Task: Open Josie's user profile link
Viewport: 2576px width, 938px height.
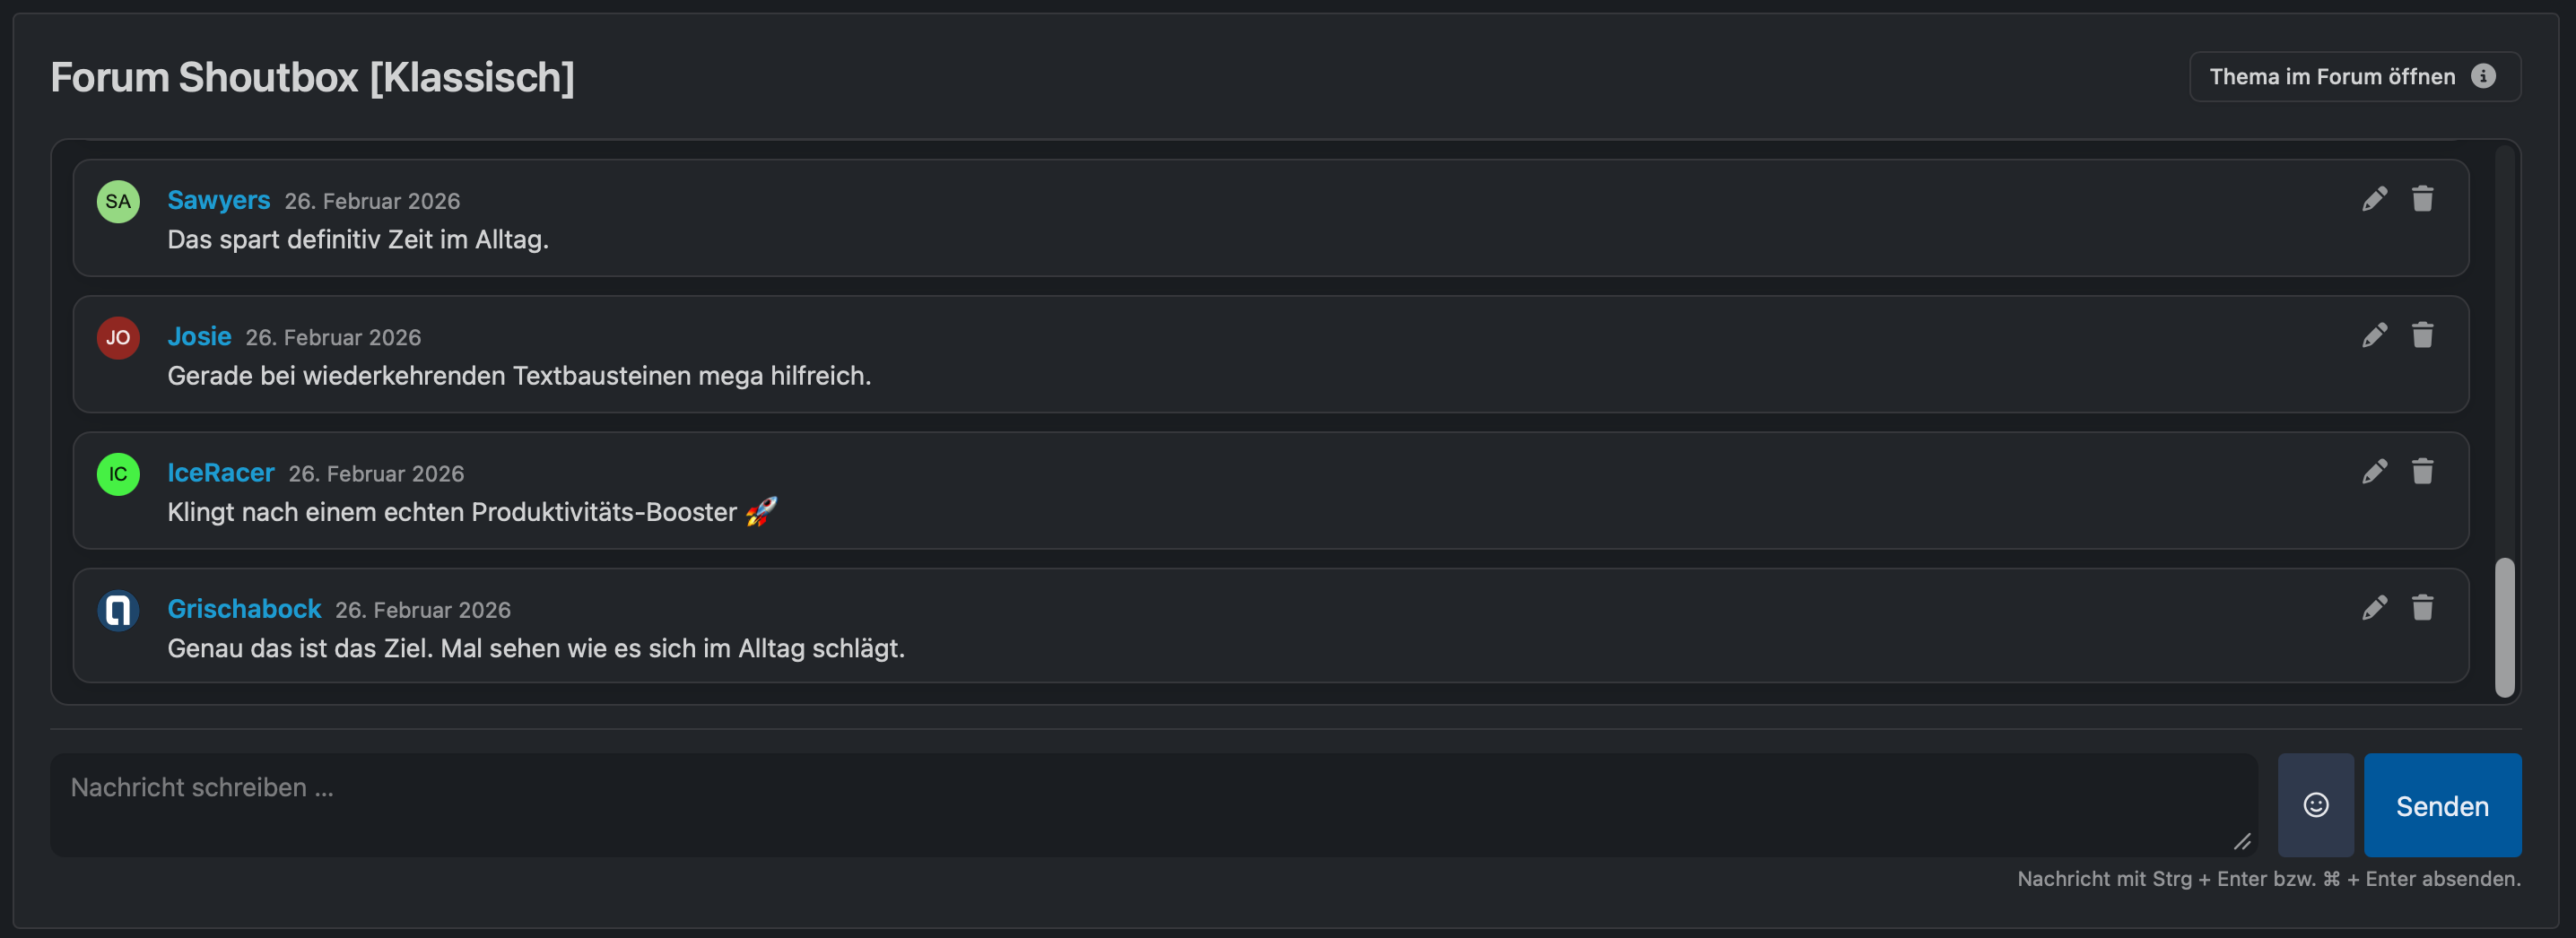Action: pyautogui.click(x=199, y=336)
